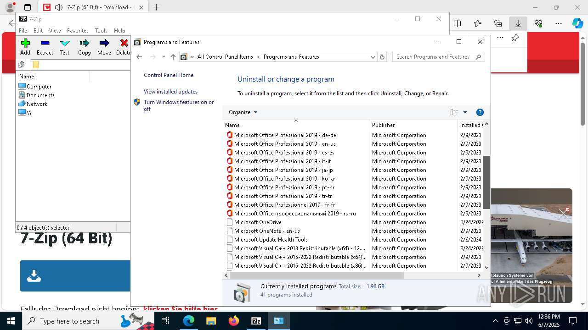Open recent locations dropdown arrow
The height and width of the screenshot is (330, 588).
click(164, 57)
